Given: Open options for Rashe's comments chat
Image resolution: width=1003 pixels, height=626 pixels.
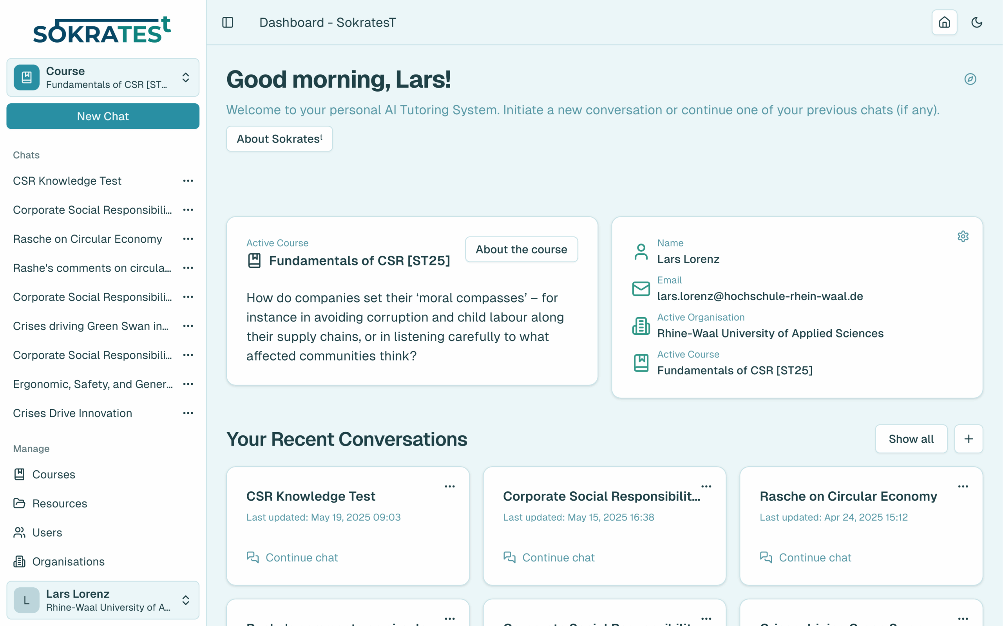Looking at the screenshot, I should coord(188,268).
